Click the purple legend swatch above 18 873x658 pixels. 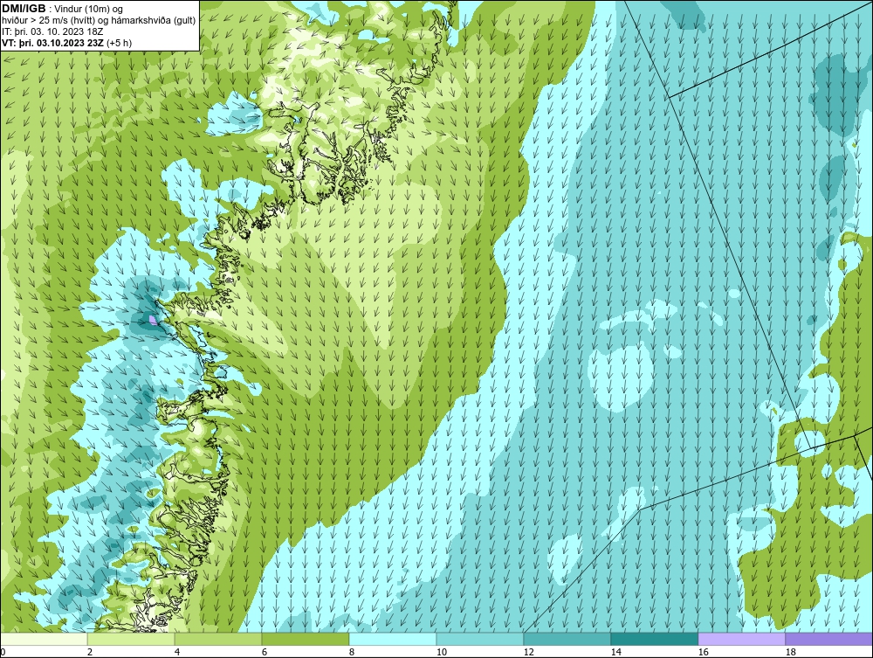[x=829, y=639]
